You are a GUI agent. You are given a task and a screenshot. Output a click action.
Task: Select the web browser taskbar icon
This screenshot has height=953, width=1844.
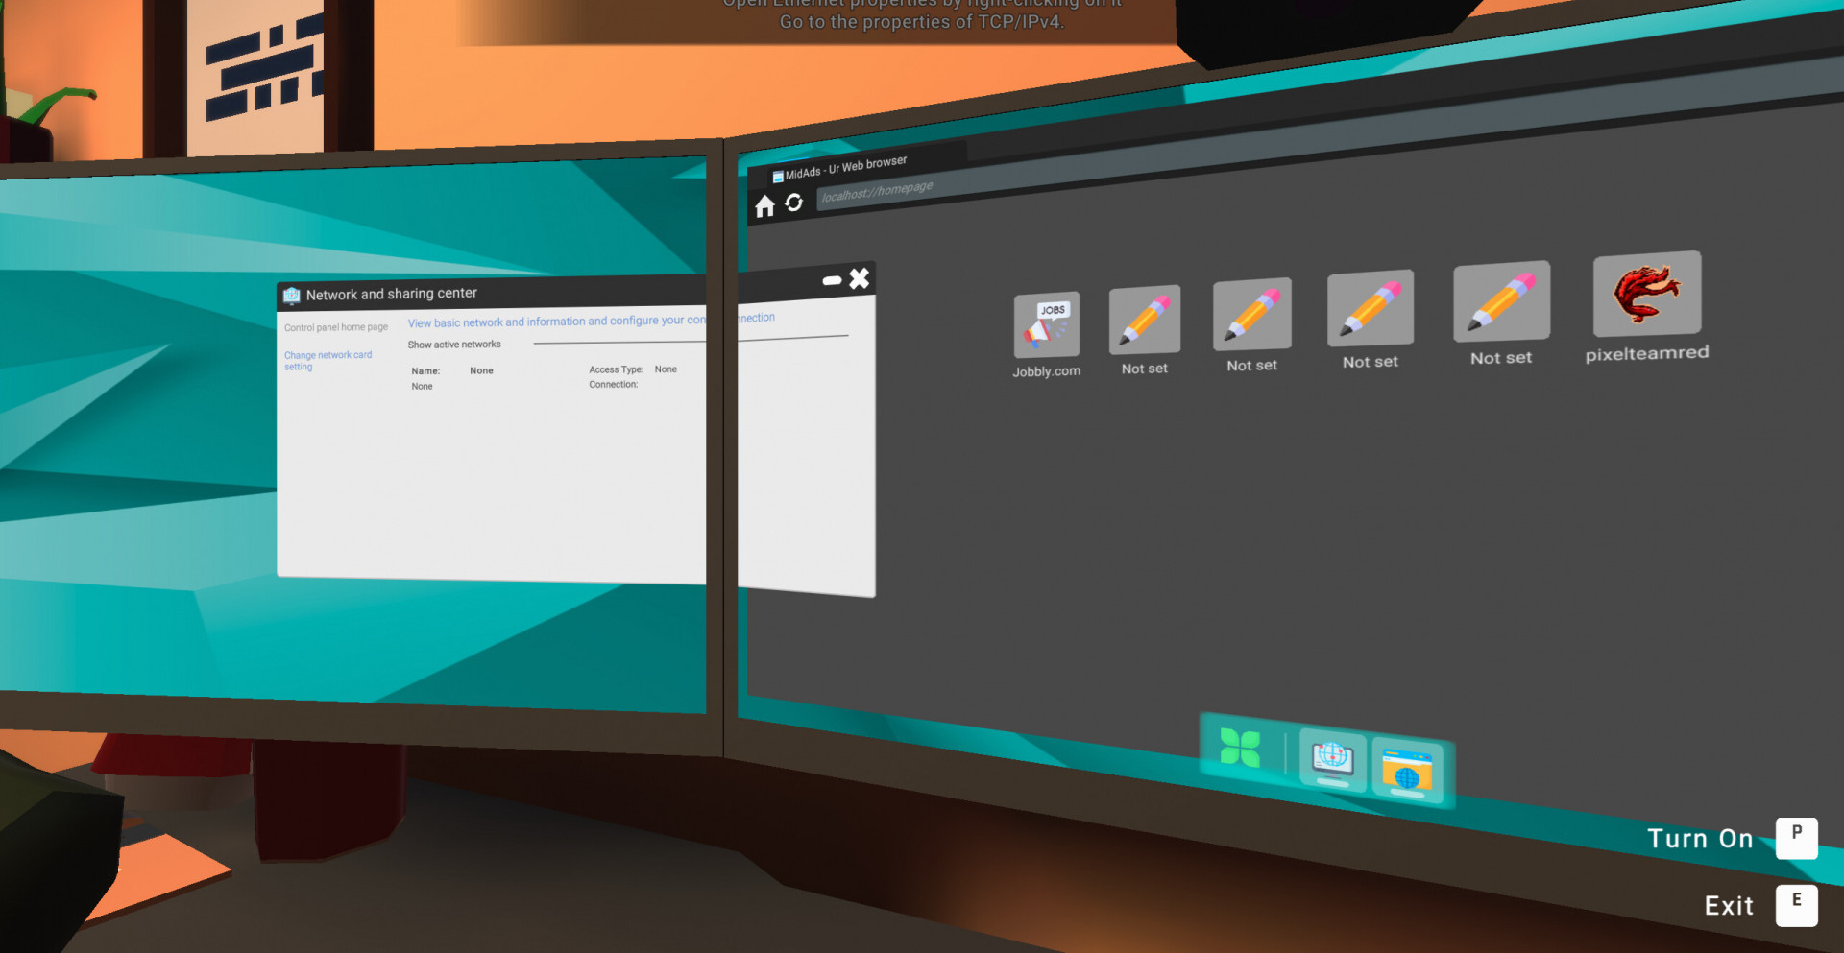1406,768
